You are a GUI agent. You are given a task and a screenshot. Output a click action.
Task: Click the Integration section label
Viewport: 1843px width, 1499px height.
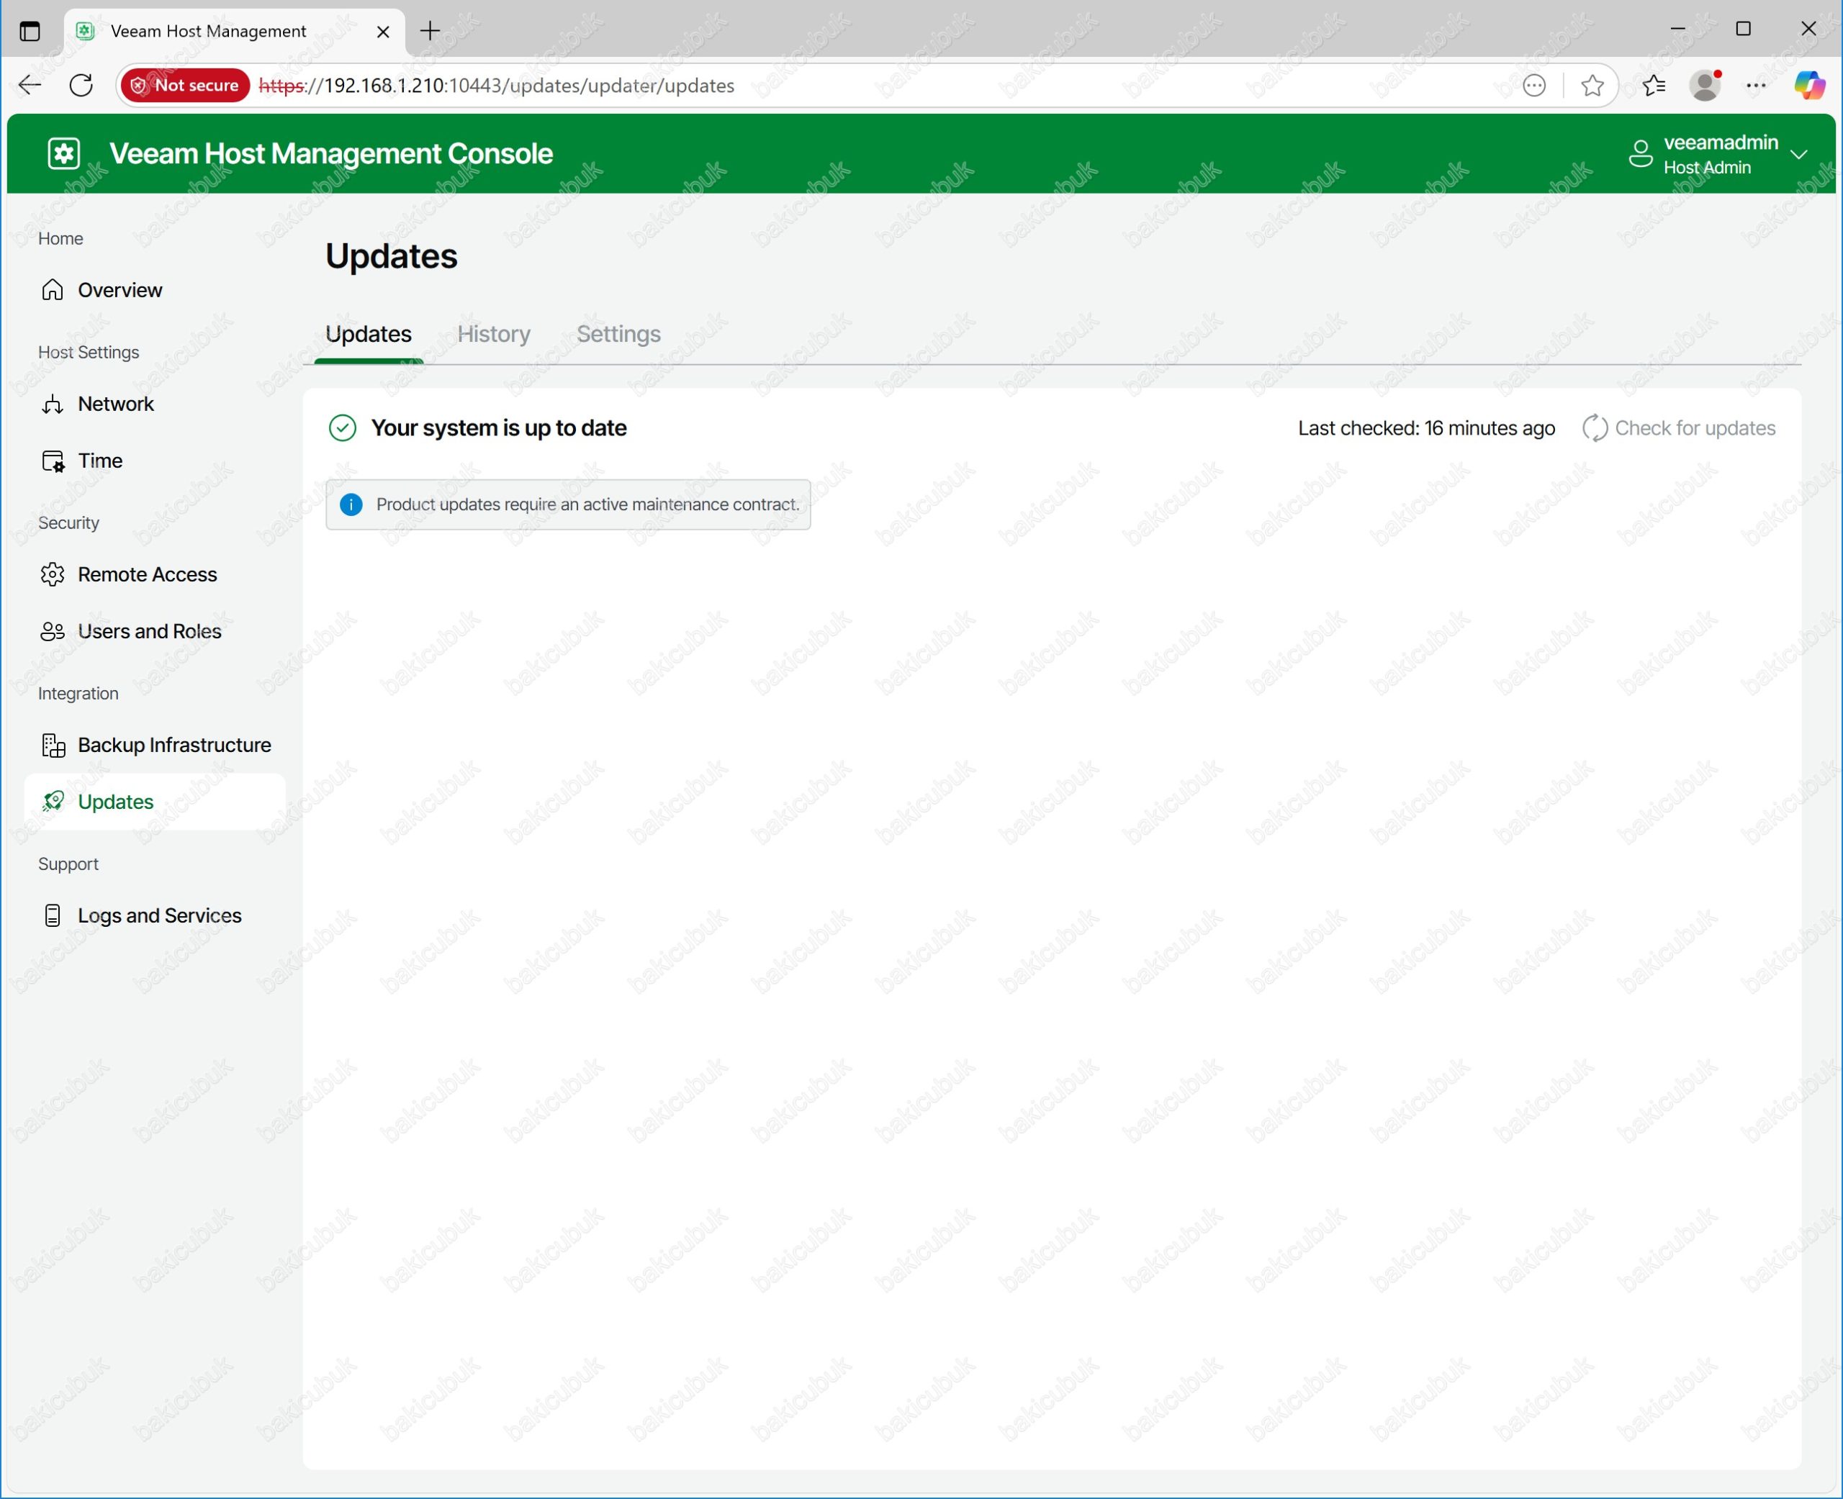pos(78,694)
